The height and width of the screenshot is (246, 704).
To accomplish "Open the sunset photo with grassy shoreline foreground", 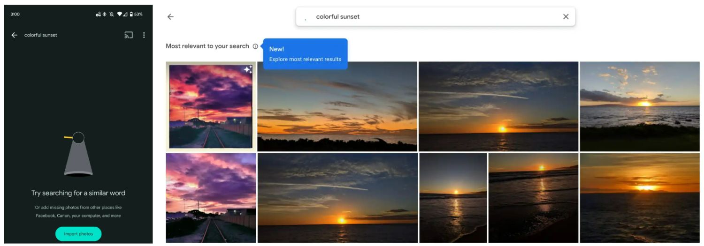I will (x=639, y=106).
